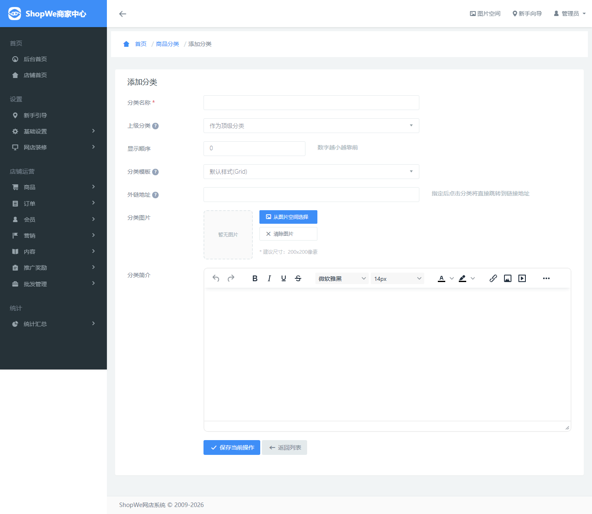
Task: Expand 商品 sidebar menu
Action: (53, 187)
